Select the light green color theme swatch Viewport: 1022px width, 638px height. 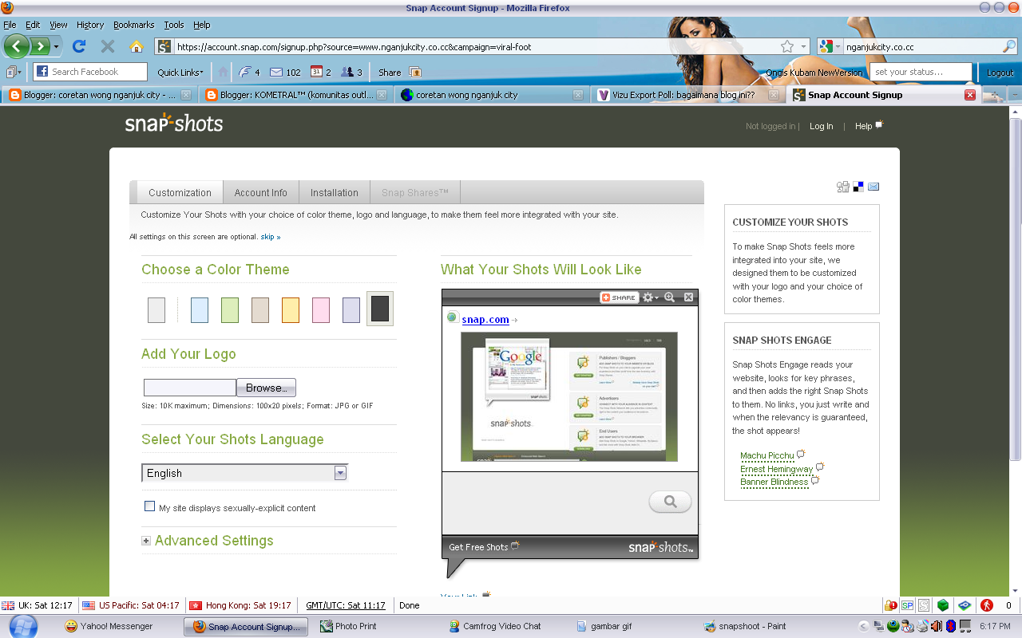tap(230, 309)
